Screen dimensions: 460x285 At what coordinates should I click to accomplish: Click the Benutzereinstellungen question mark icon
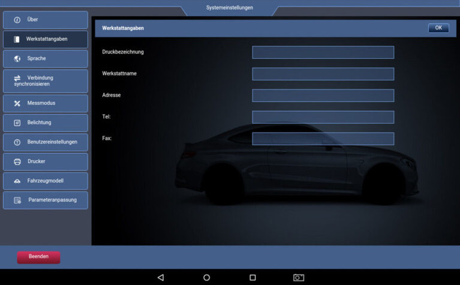pyautogui.click(x=17, y=142)
